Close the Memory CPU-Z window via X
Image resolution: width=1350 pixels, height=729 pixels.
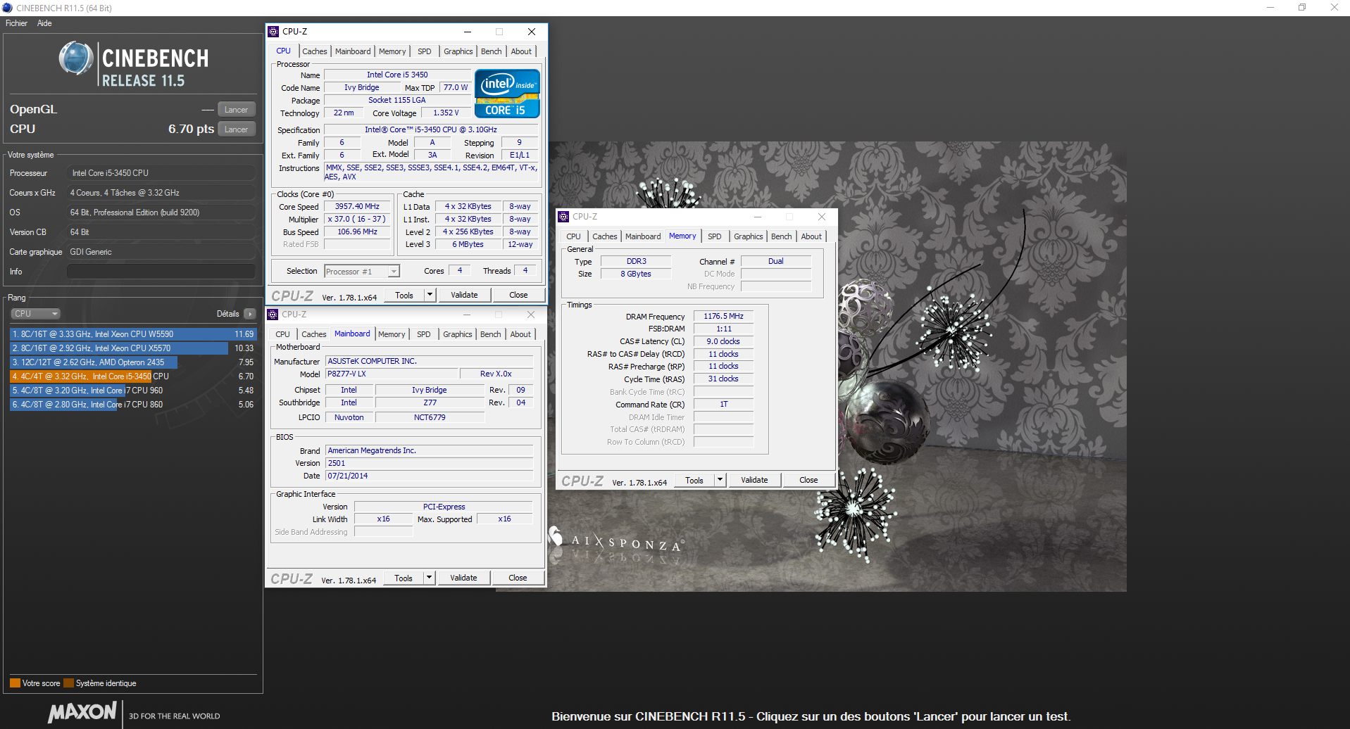821,217
